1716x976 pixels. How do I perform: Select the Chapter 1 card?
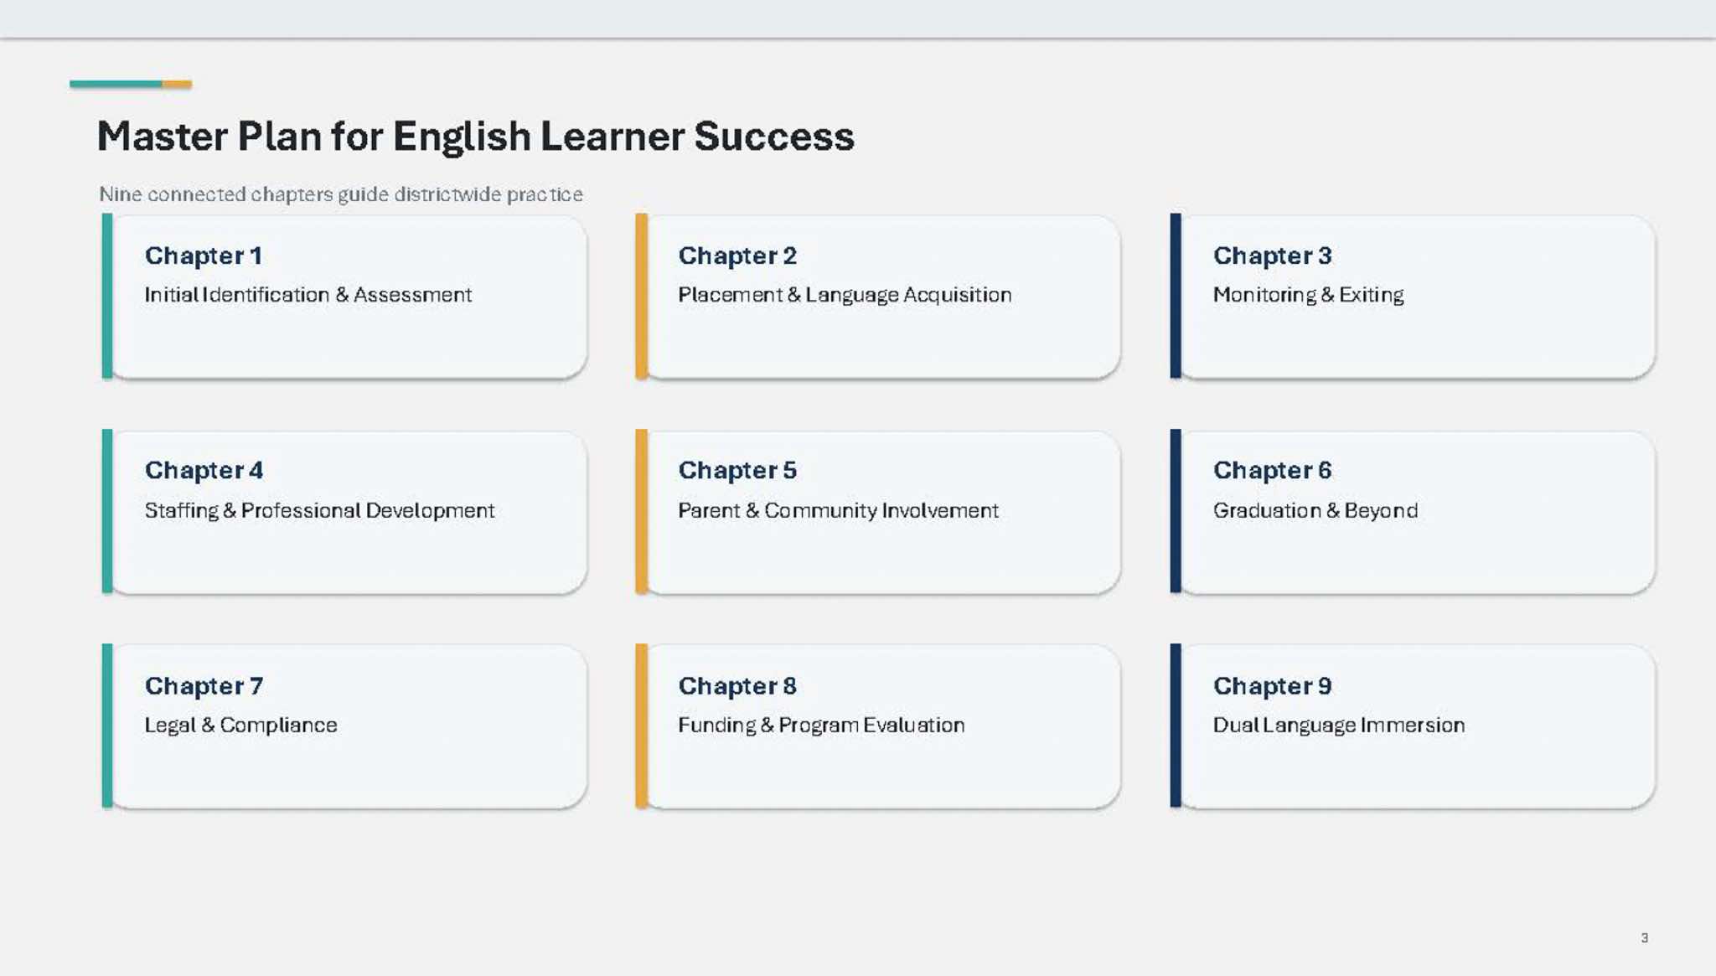coord(344,296)
